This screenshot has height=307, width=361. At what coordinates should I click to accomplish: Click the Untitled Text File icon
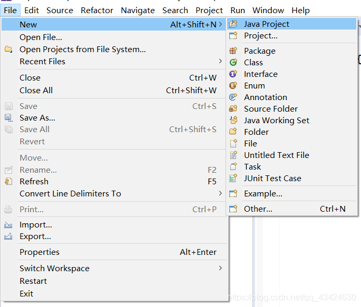click(233, 155)
